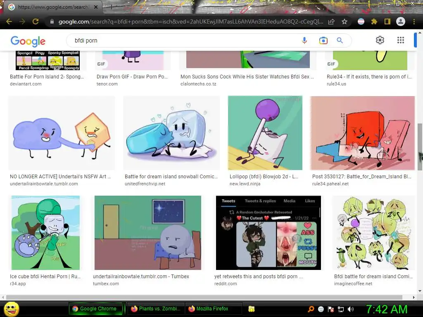Share this page using the share icon
The height and width of the screenshot is (317, 423).
point(331,21)
